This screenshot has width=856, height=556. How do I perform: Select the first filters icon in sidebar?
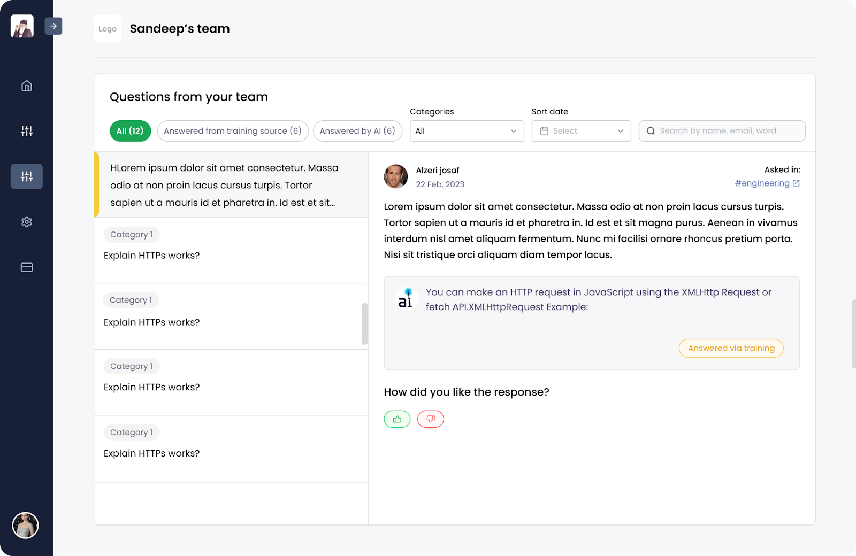click(x=26, y=130)
